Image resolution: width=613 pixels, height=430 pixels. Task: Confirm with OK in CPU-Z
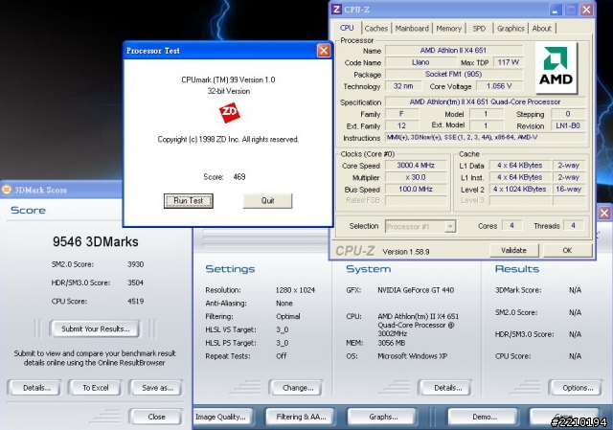click(x=567, y=250)
